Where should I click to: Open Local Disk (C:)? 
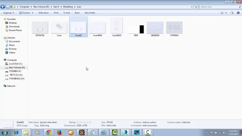(x=16, y=64)
